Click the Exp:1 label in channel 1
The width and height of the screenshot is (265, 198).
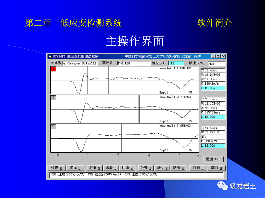(164, 93)
